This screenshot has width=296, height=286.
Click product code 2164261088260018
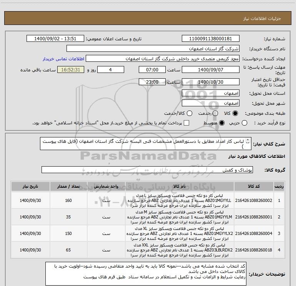click(x=254, y=250)
